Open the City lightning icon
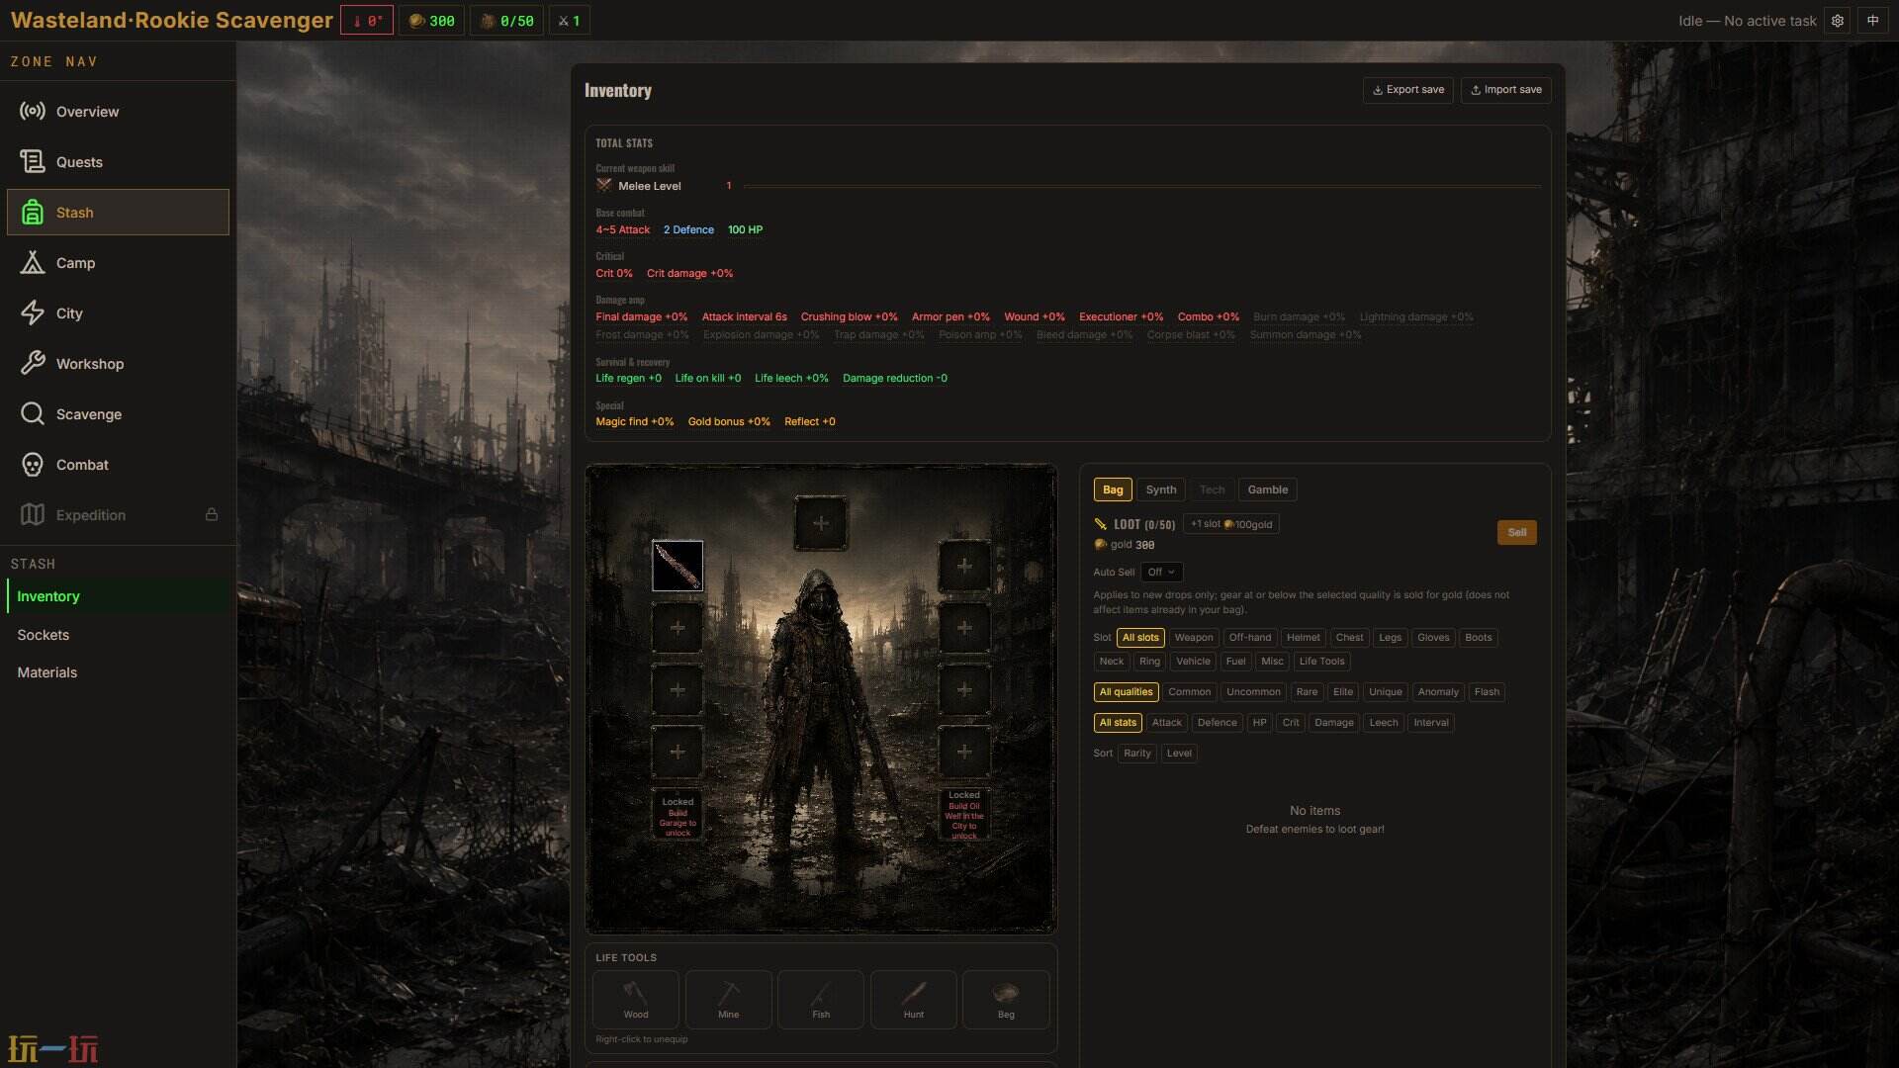The width and height of the screenshot is (1899, 1068). tap(33, 313)
